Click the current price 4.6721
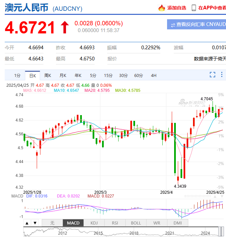Viewport: 226px width, 238px height. 30,27
